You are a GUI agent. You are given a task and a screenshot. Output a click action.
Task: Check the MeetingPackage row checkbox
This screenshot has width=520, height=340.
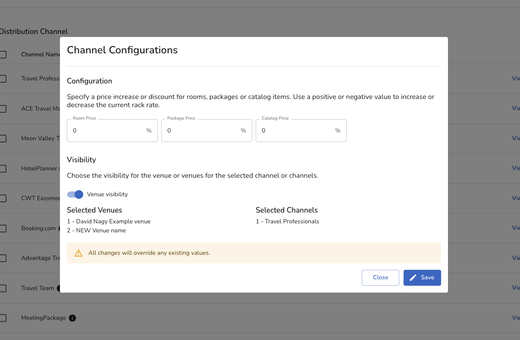(x=3, y=318)
